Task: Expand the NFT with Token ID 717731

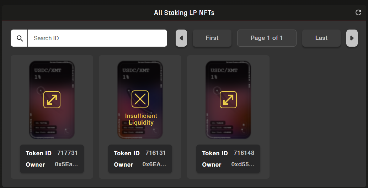Action: click(52, 100)
